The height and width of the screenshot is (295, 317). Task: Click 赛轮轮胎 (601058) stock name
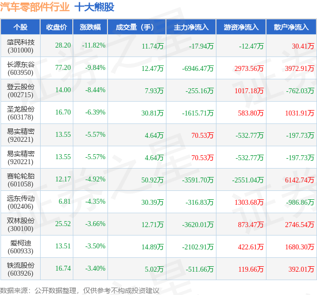point(20,180)
